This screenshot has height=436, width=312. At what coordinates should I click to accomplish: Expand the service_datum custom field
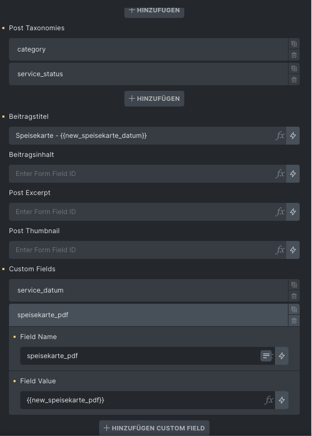(148, 290)
